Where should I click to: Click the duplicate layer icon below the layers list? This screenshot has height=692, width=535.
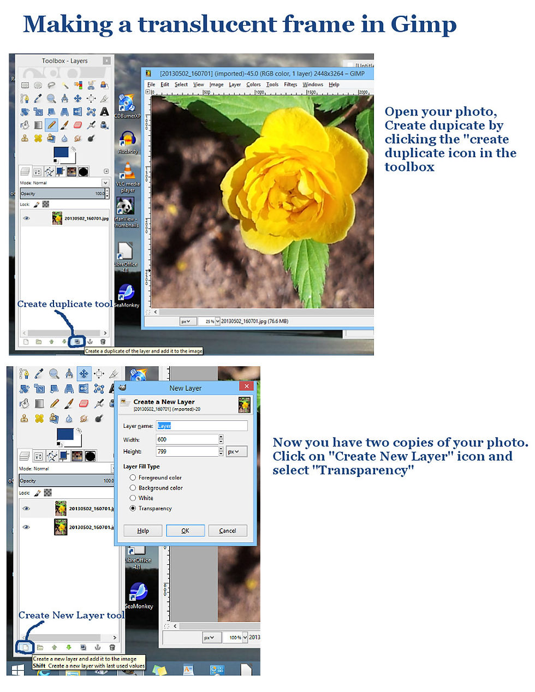75,342
